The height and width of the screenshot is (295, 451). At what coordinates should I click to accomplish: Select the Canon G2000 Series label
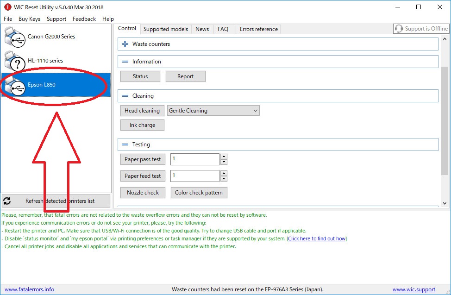pos(51,37)
